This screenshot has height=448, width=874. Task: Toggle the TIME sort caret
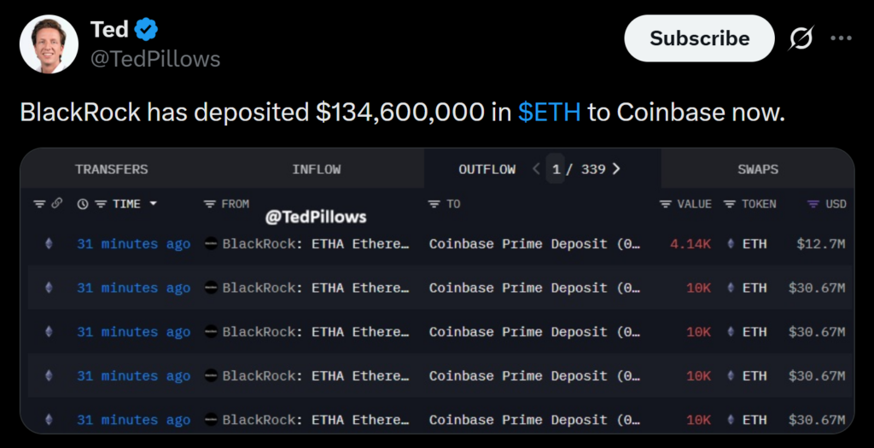(154, 204)
